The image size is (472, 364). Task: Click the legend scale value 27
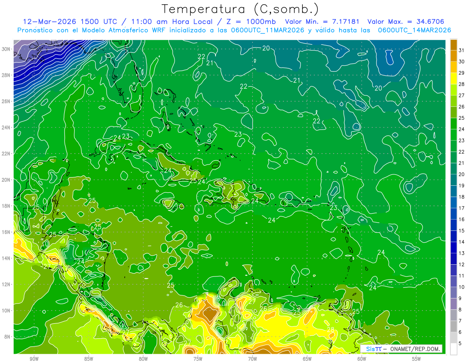coord(461,95)
